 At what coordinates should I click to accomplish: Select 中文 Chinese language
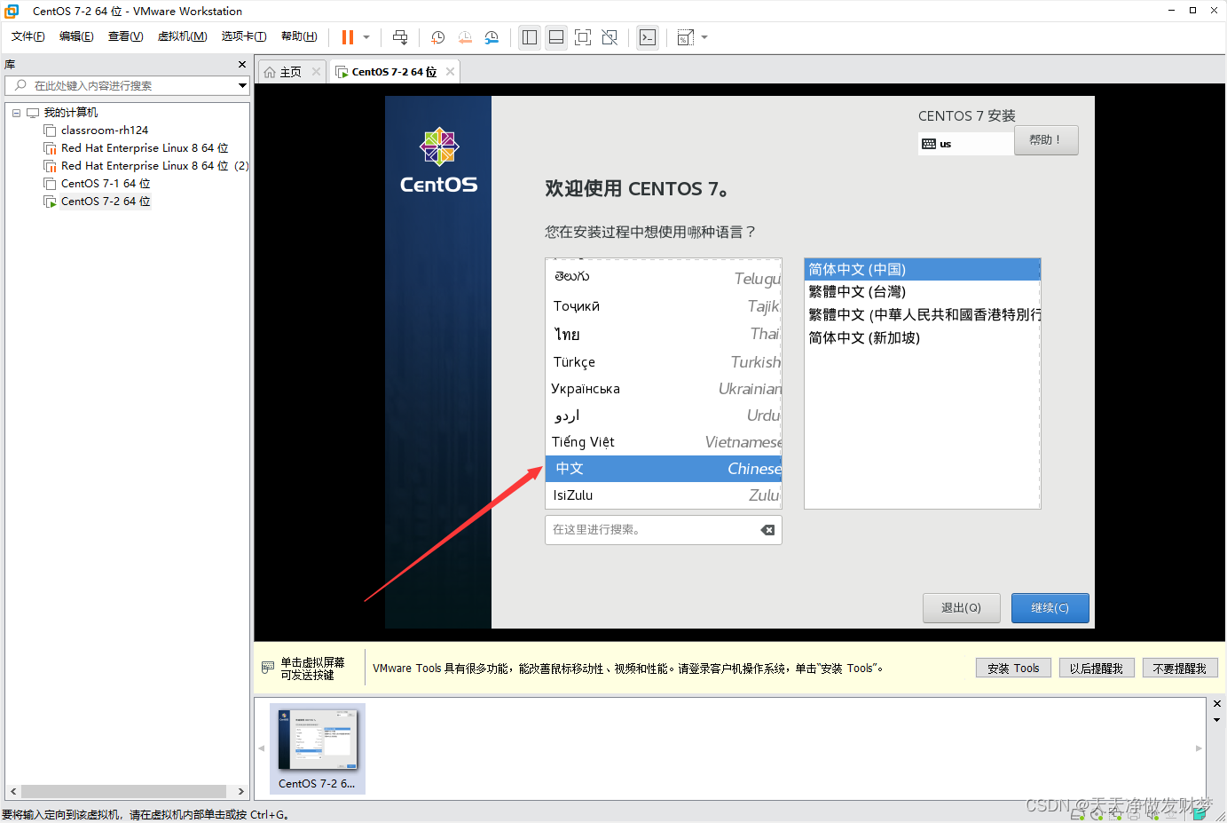(x=664, y=469)
